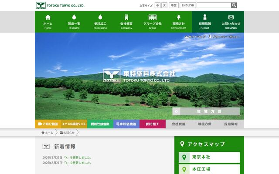
Task: Set text size to large (大)
Action: 164,5
